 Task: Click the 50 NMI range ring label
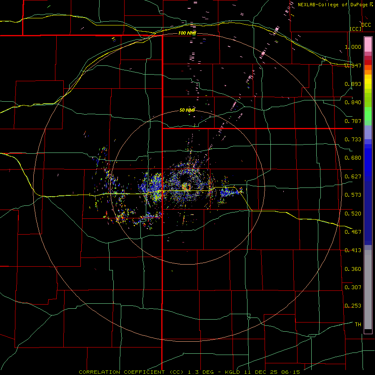click(187, 110)
